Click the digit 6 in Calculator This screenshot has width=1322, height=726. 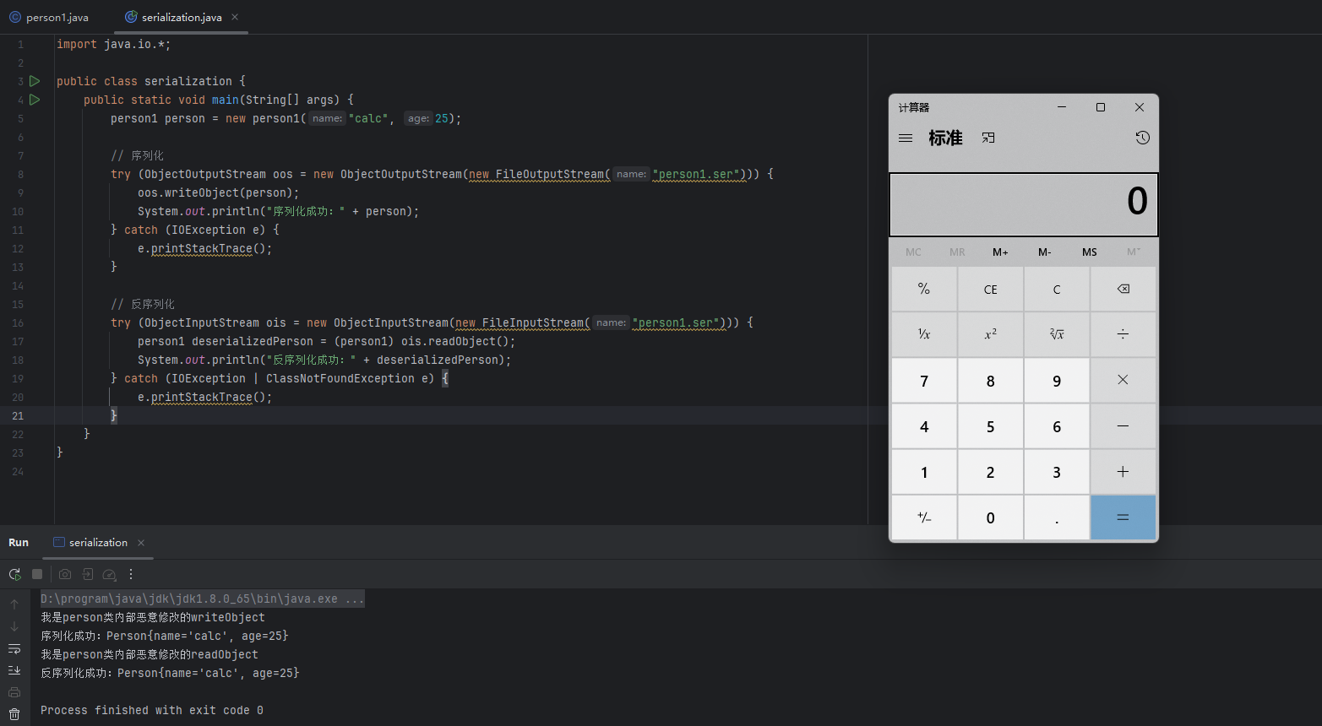[x=1057, y=426]
